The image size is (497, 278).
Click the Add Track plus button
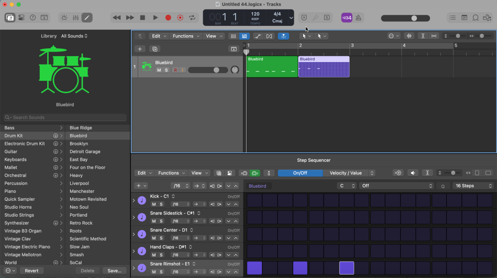140,49
